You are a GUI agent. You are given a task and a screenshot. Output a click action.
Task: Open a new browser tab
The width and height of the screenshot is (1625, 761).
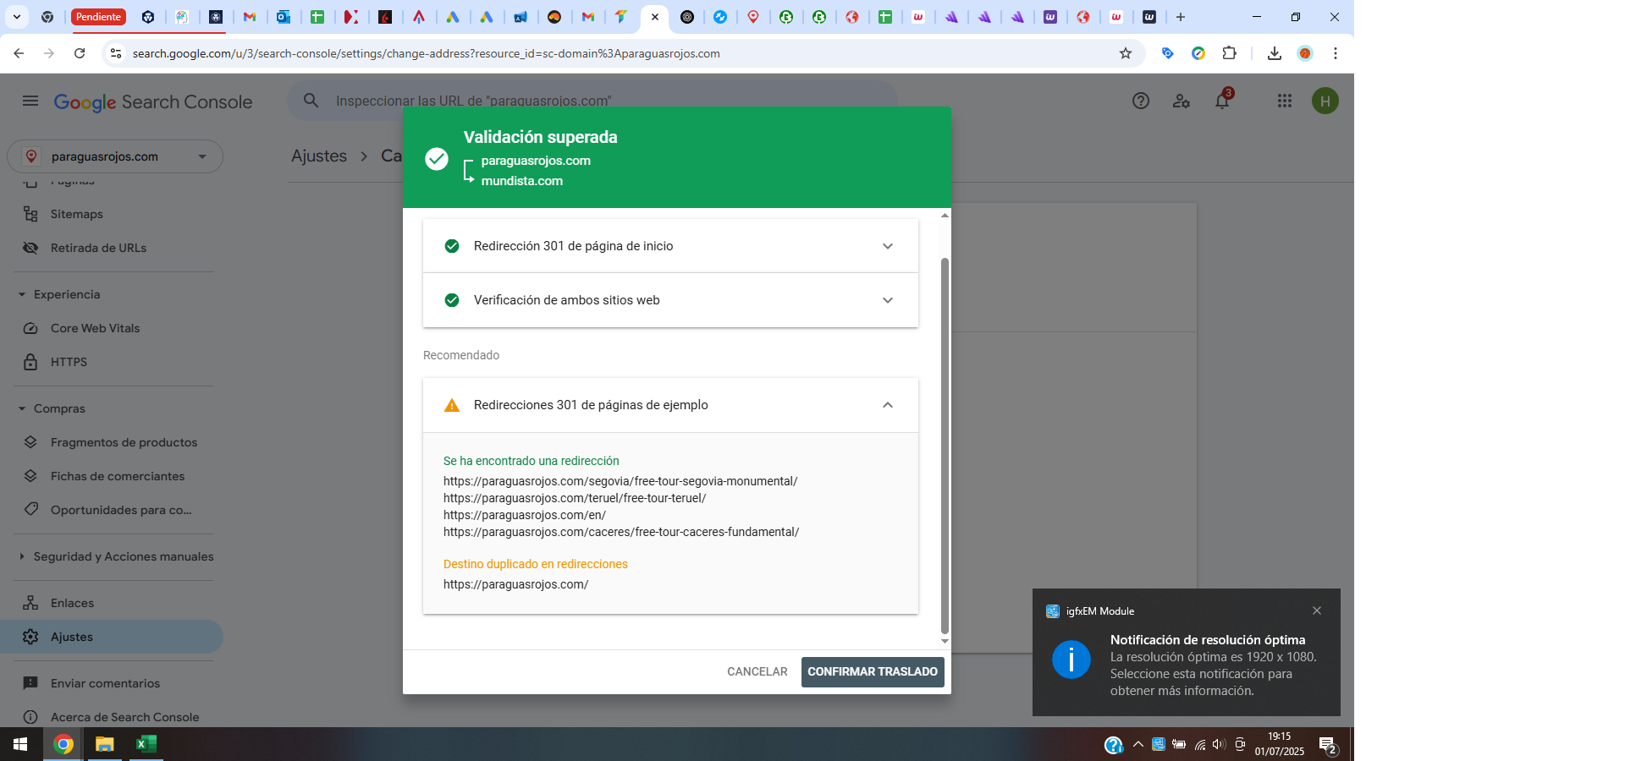point(1181,17)
